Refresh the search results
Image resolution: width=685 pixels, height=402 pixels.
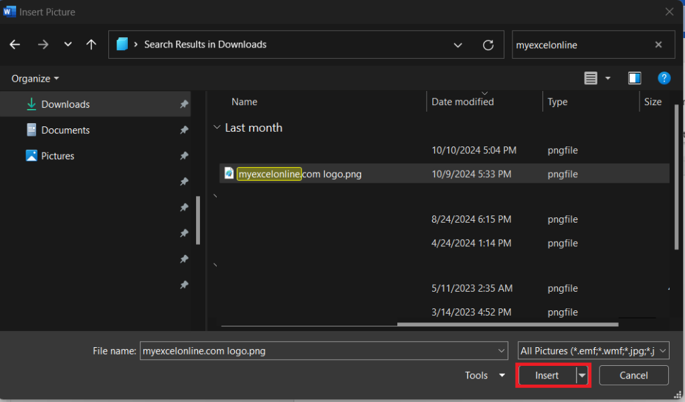[488, 45]
